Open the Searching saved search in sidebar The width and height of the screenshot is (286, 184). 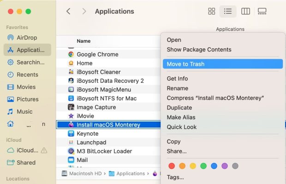(27, 62)
